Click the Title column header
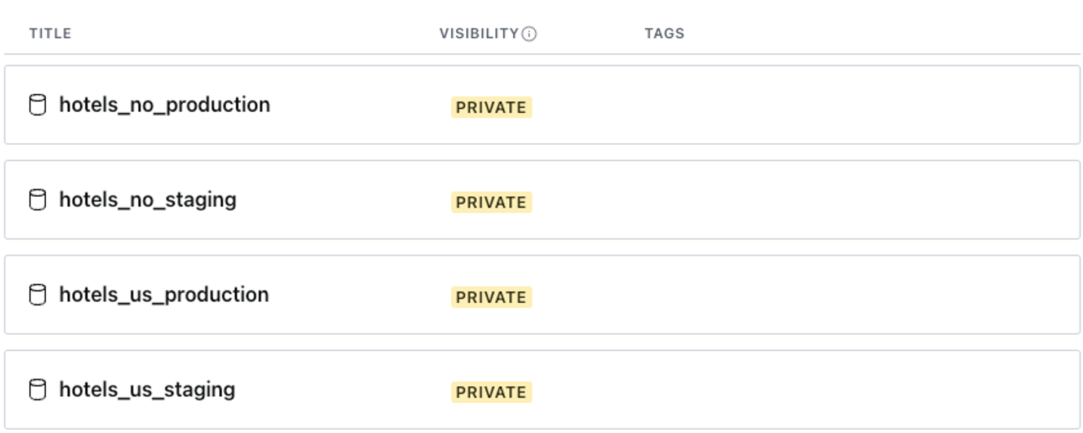 click(x=50, y=34)
